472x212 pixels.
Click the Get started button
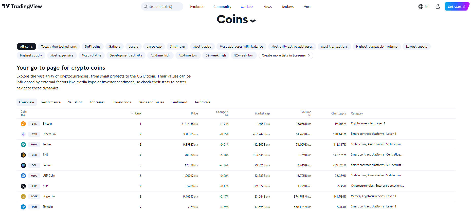point(457,7)
